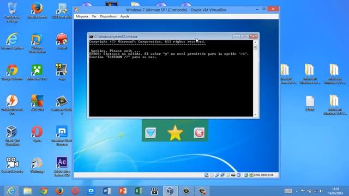Screen dimensions: 349x196
Task: Select the Adobe After Effects desktop icon
Action: (62, 167)
